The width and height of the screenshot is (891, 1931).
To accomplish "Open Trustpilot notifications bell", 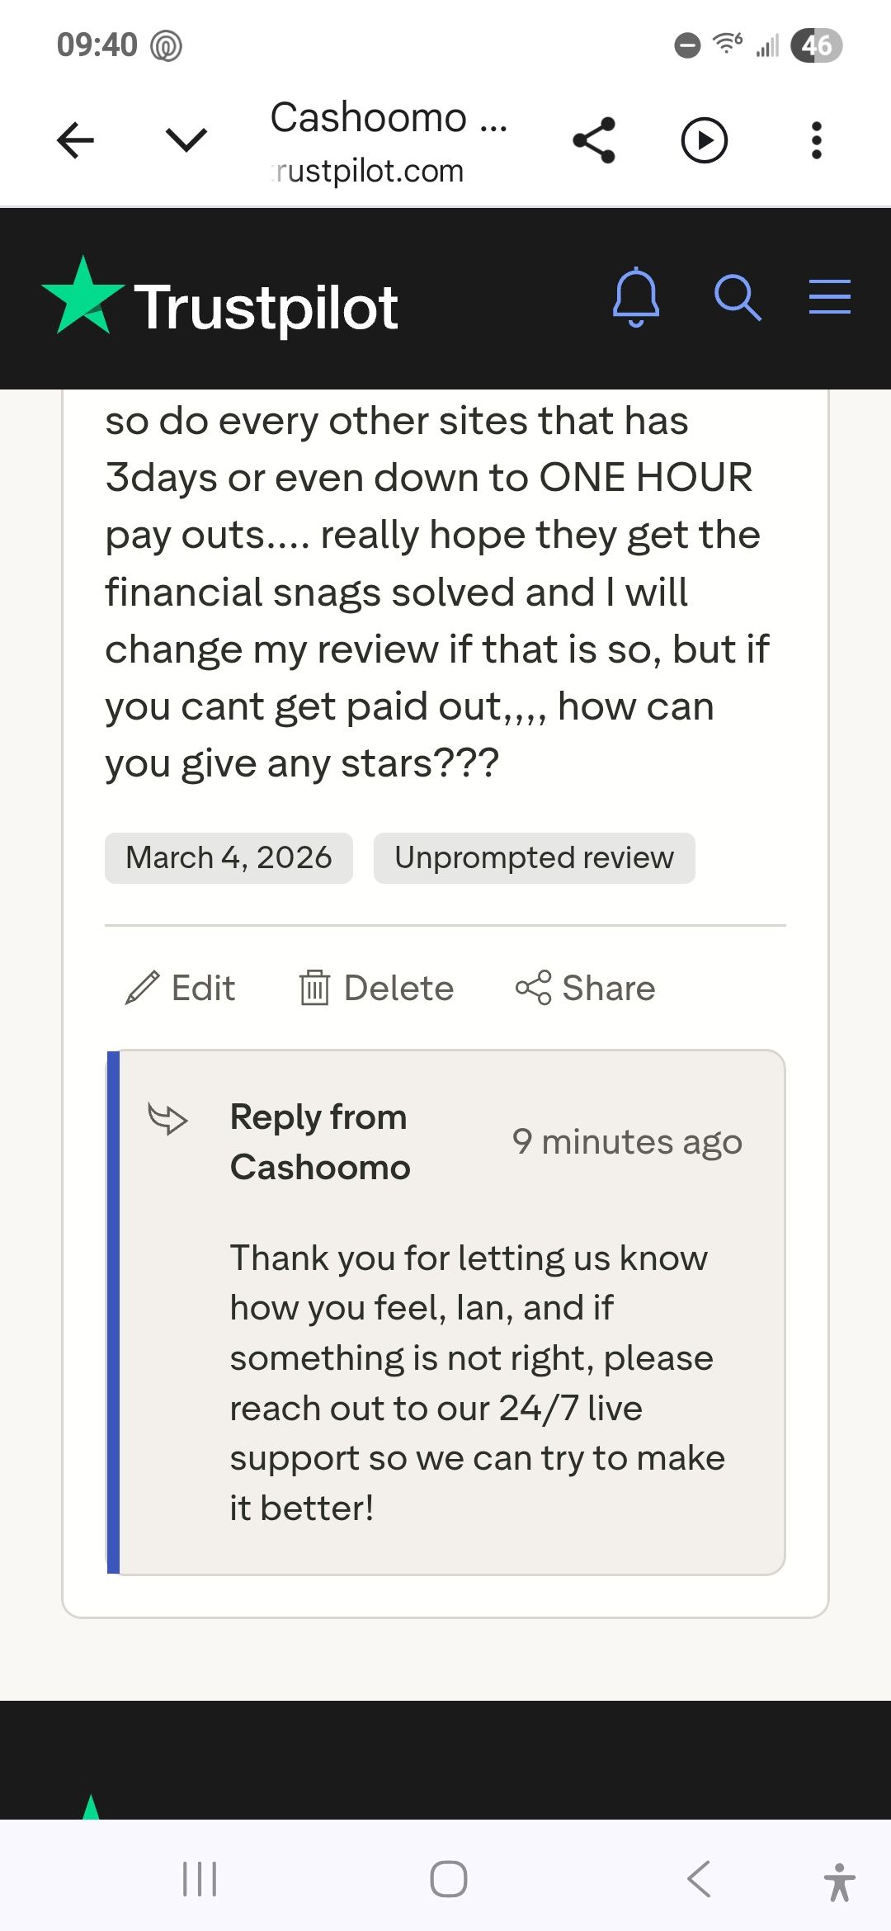I will pyautogui.click(x=636, y=297).
